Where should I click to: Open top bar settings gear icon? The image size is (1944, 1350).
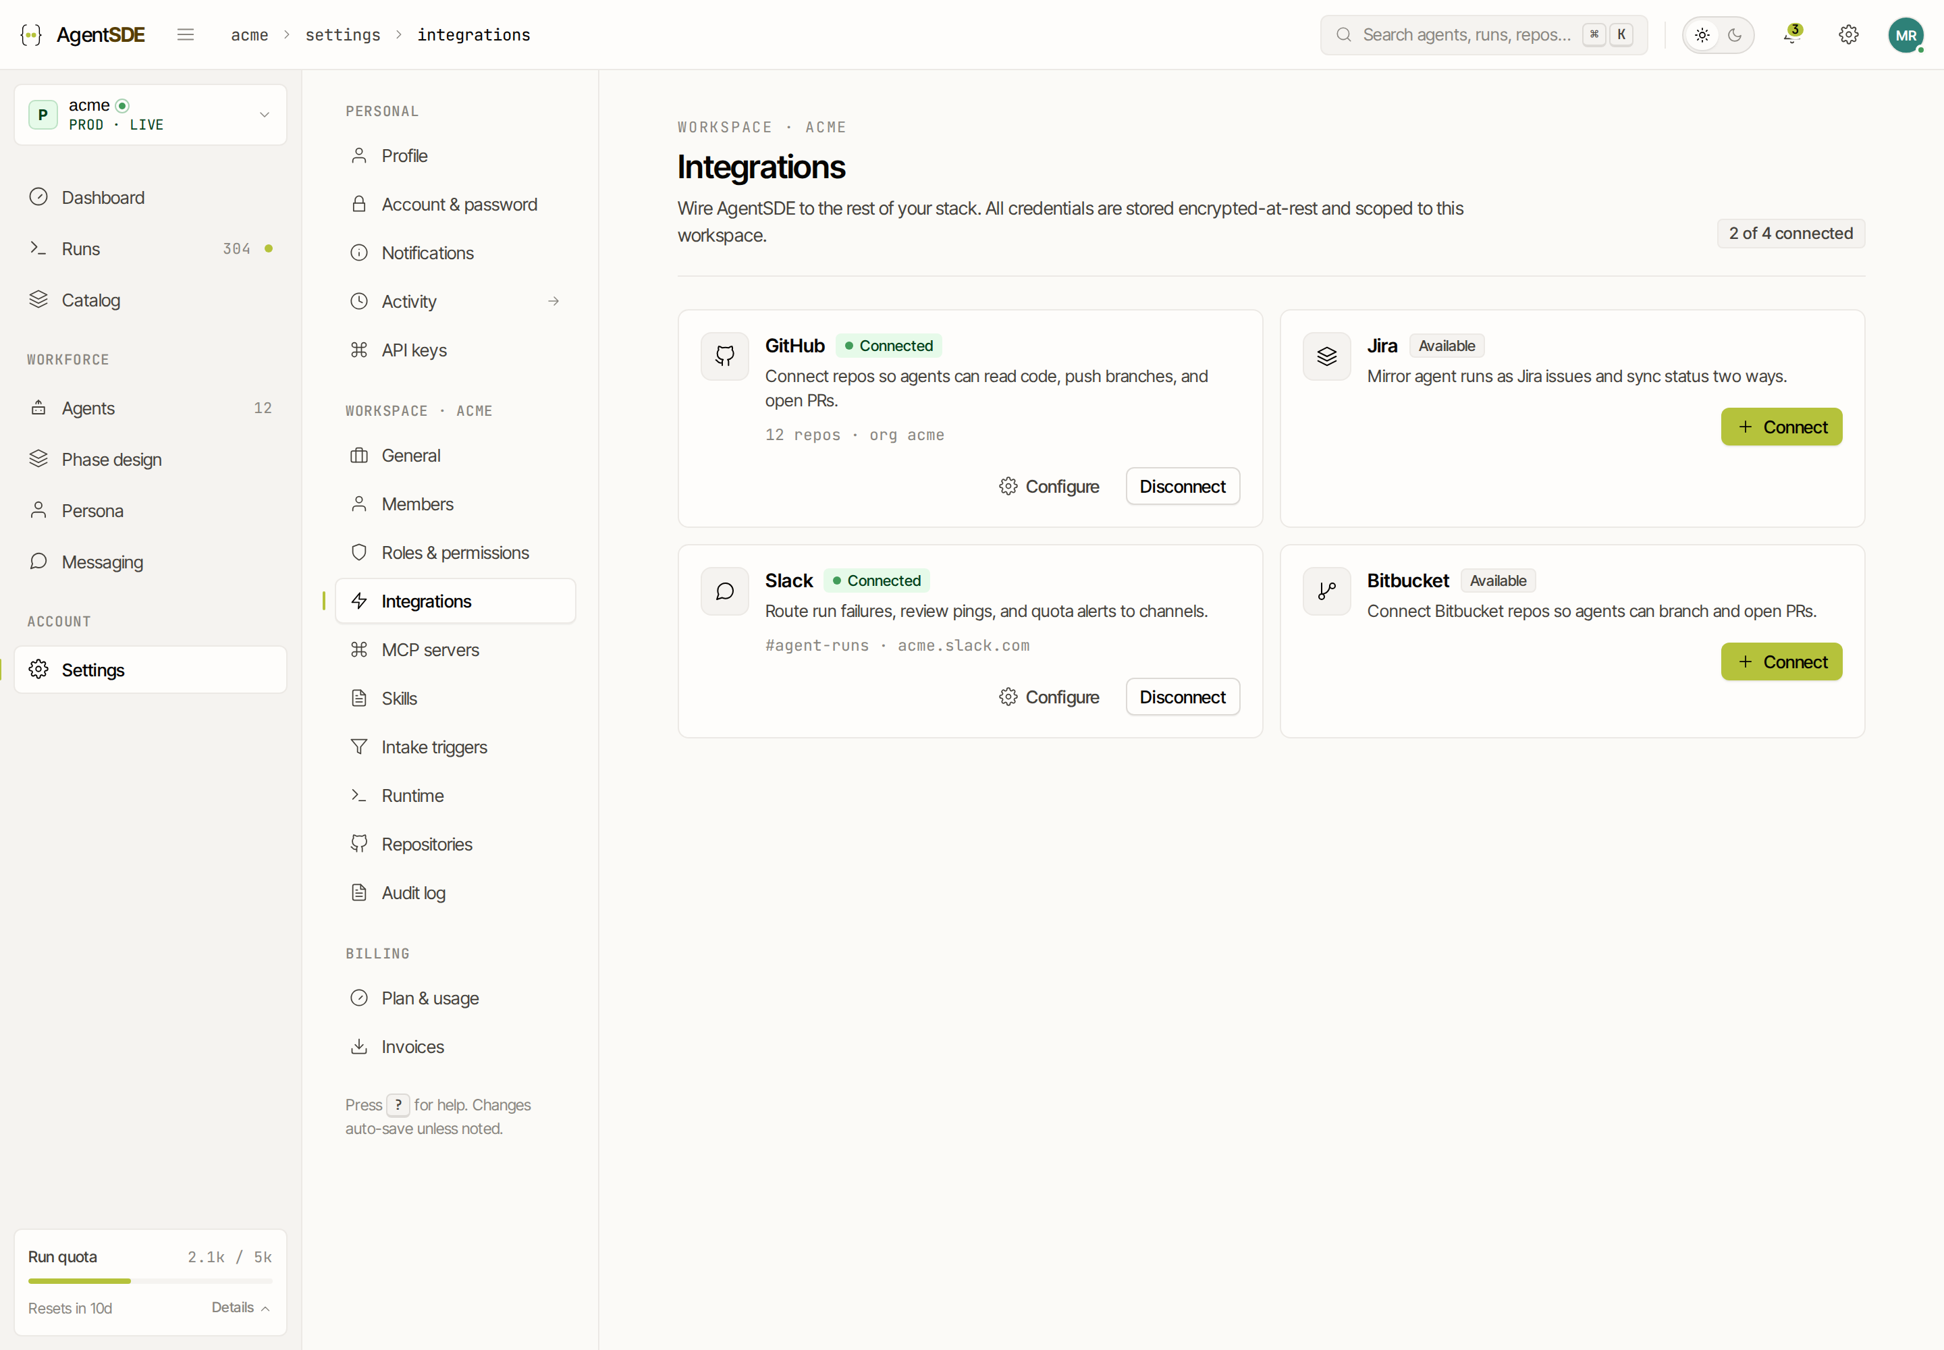tap(1848, 34)
